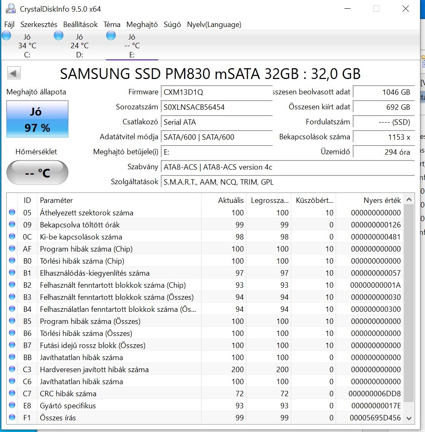Click scrollbar down arrow in SMART list
This screenshot has height=432, width=425.
click(409, 418)
